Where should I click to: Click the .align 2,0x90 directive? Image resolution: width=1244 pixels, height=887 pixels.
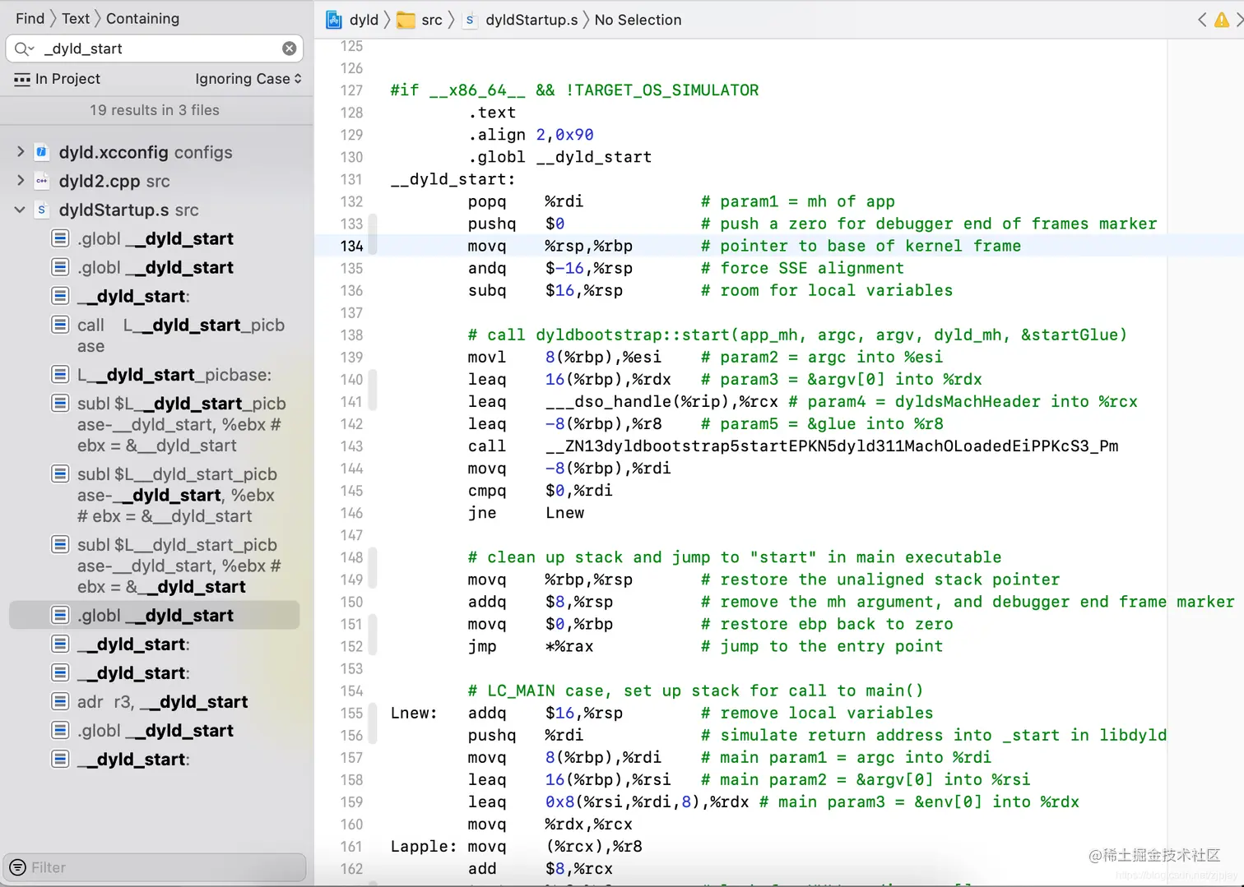(531, 135)
